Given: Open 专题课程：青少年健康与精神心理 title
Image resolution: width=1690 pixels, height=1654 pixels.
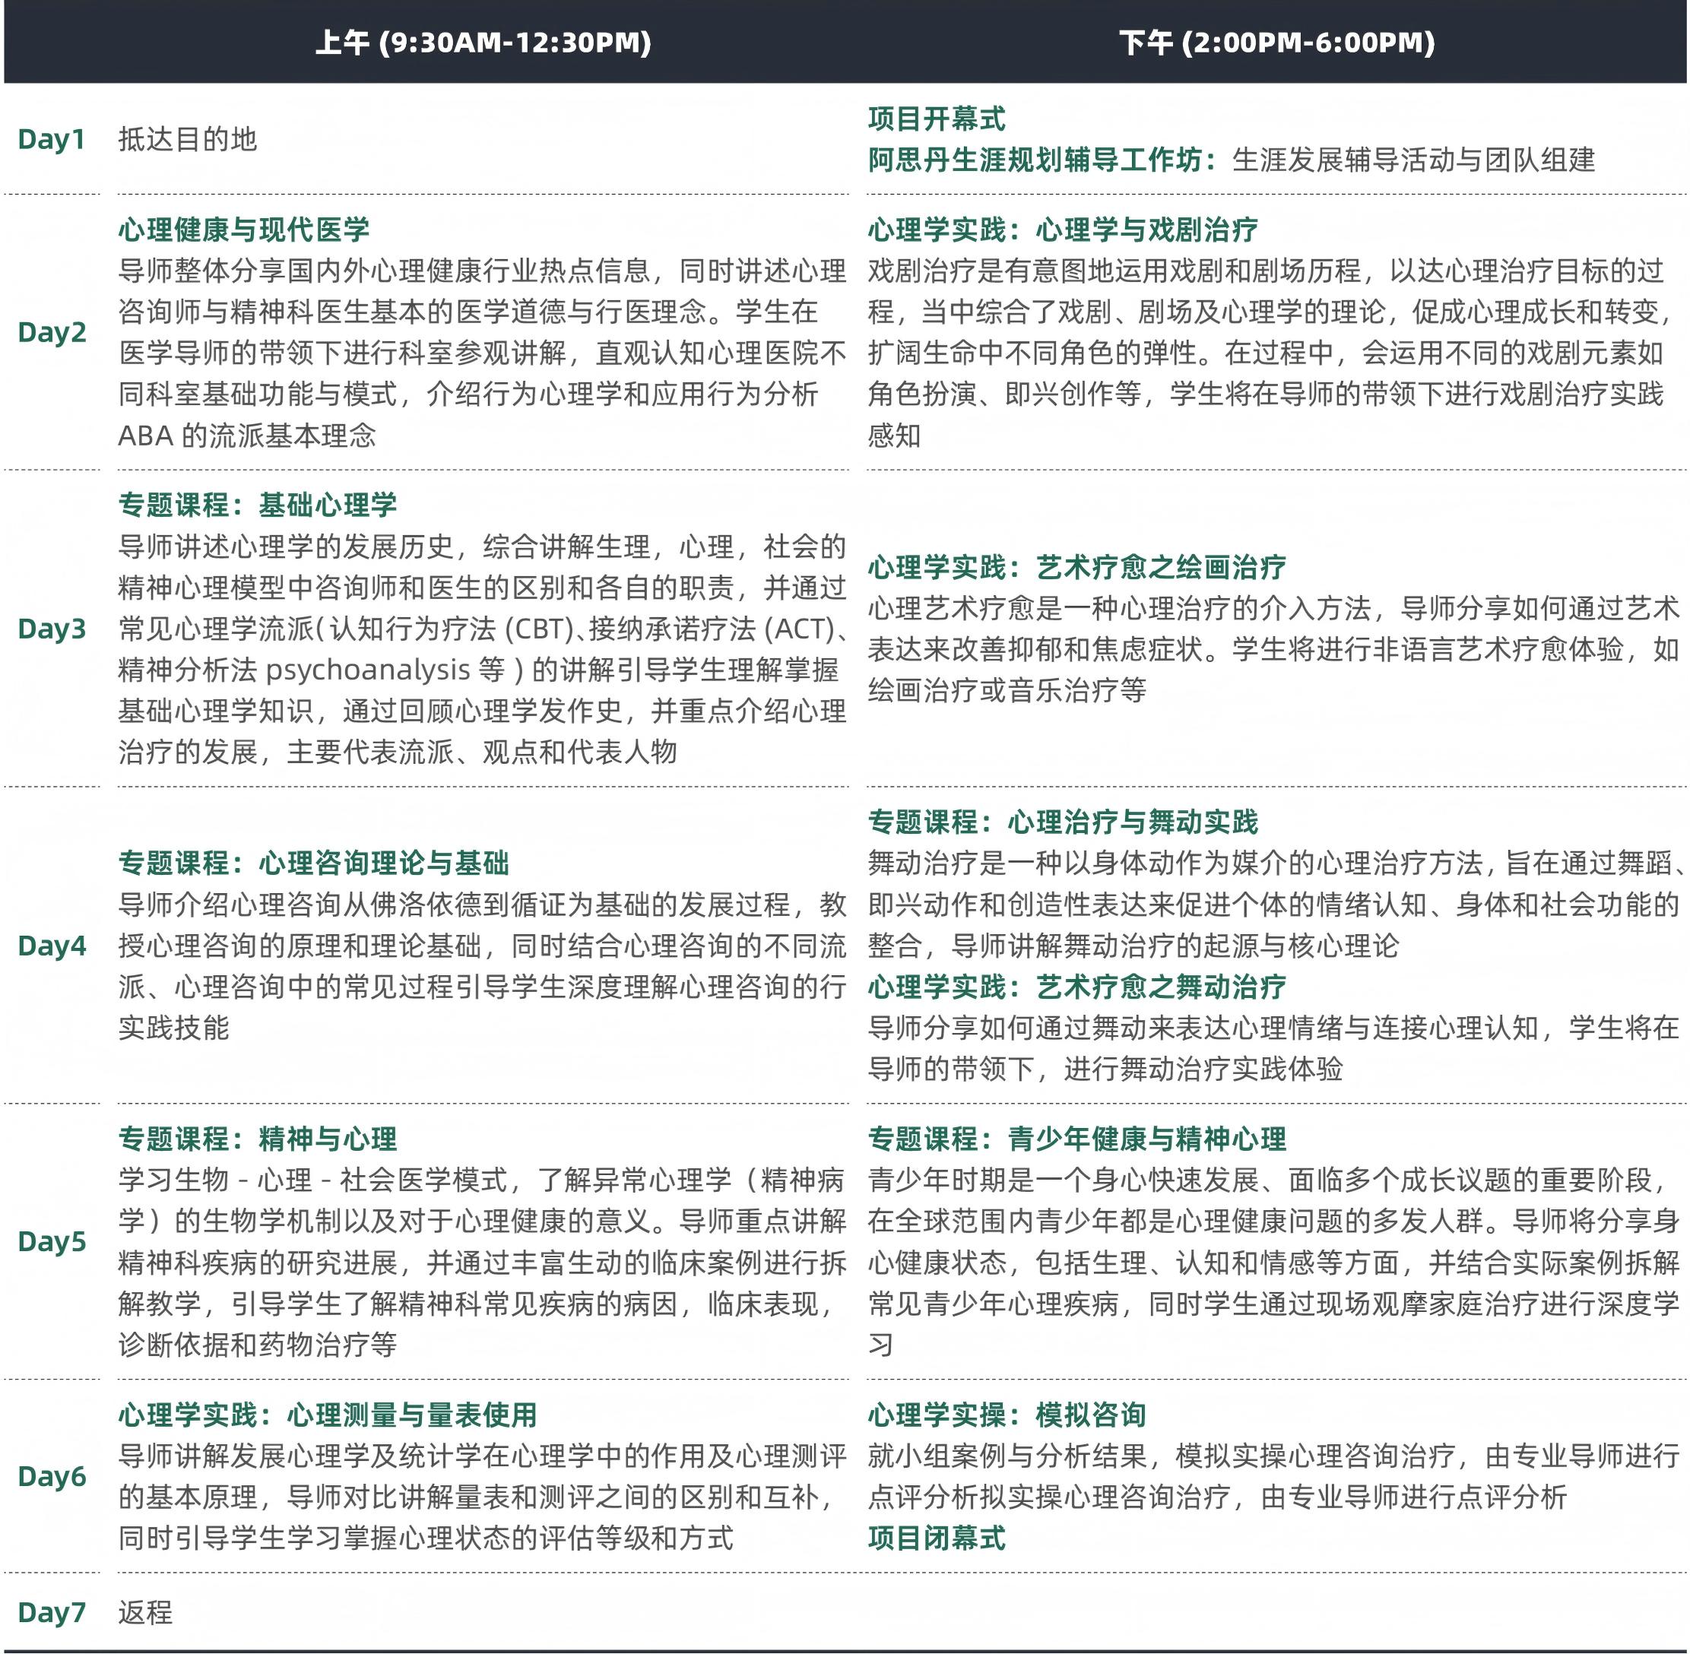Looking at the screenshot, I should [1076, 1139].
